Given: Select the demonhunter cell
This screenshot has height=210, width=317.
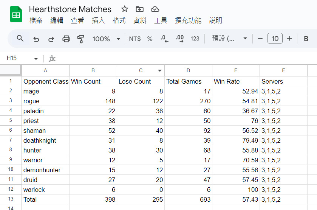Looking at the screenshot, I should 45,170.
